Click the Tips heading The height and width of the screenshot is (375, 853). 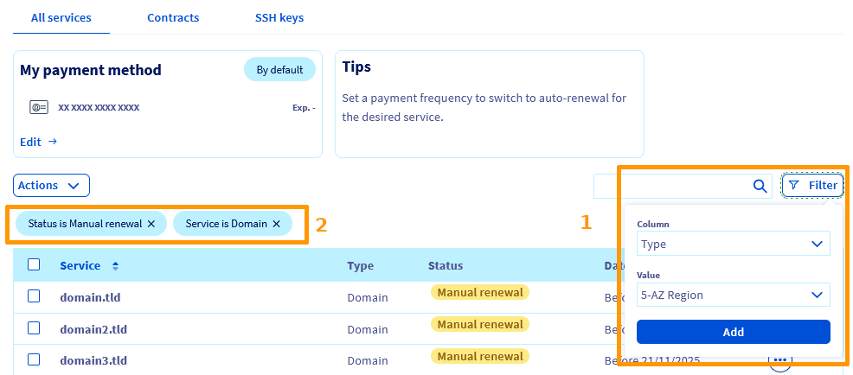pyautogui.click(x=357, y=67)
